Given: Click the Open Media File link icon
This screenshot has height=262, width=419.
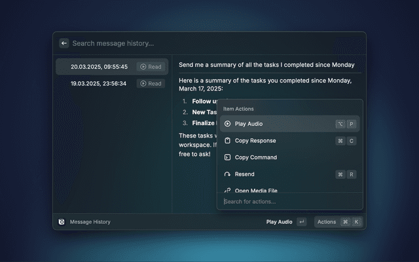Looking at the screenshot, I should (227, 190).
